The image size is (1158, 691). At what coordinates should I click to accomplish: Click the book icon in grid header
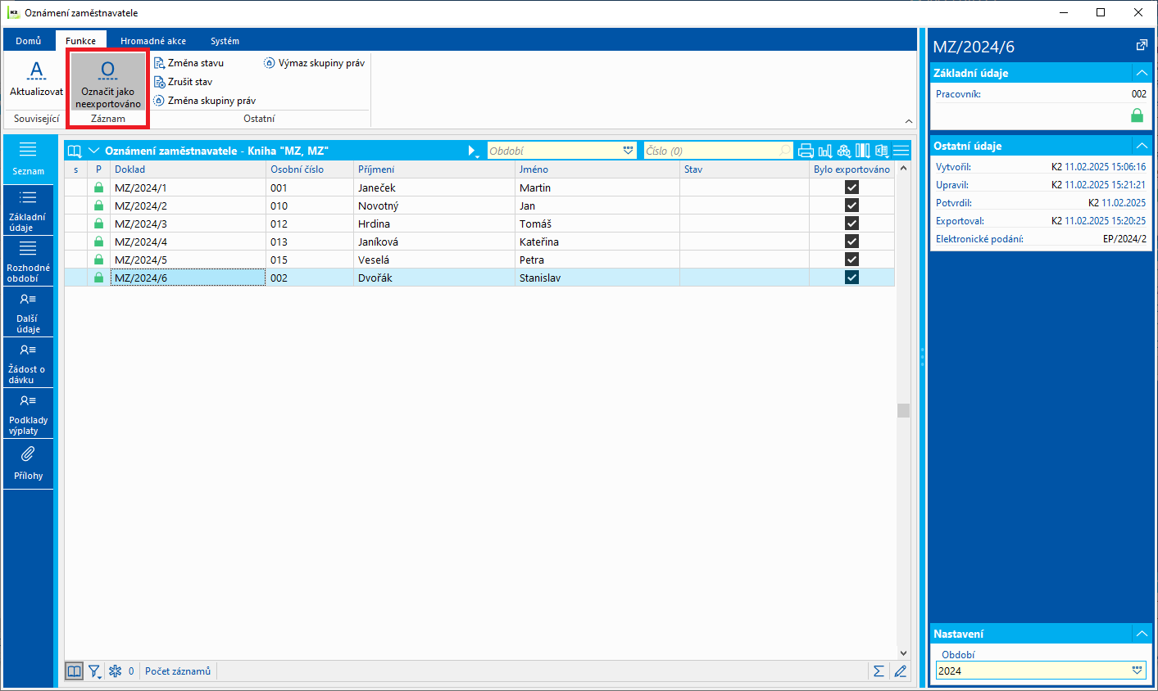[75, 151]
